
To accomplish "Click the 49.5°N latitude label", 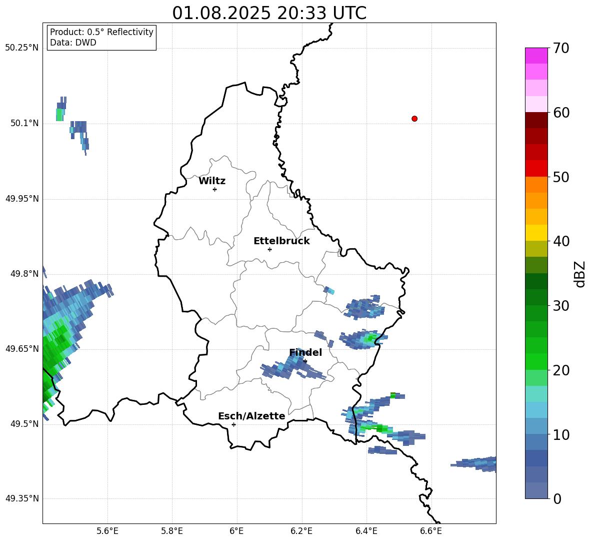I will (25, 424).
